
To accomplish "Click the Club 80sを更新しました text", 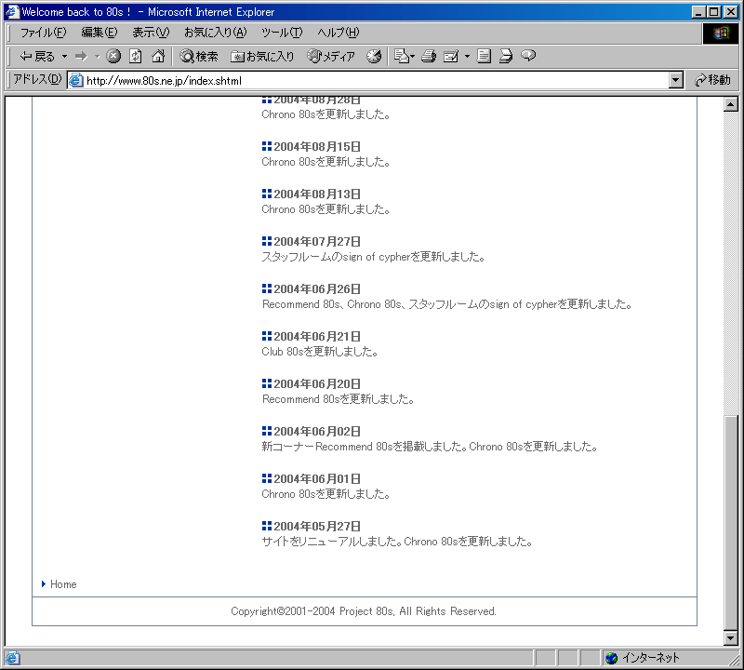I will tap(320, 352).
